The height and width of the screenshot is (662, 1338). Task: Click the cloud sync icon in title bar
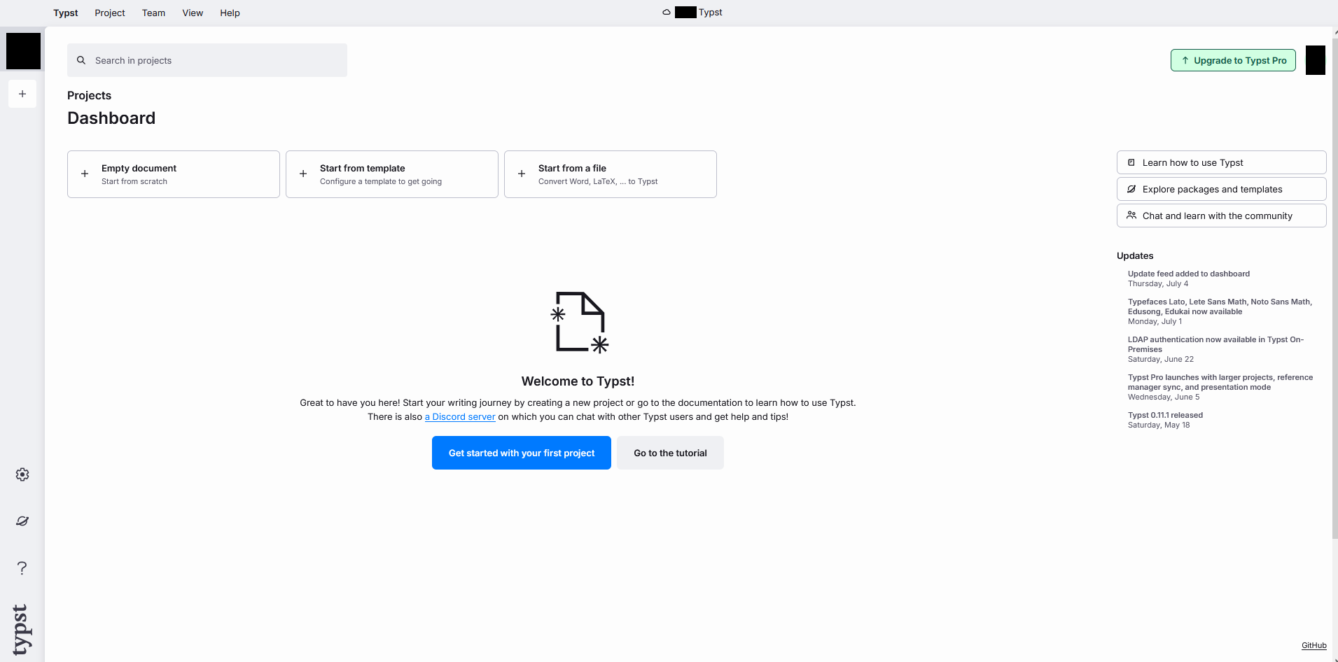click(x=667, y=13)
